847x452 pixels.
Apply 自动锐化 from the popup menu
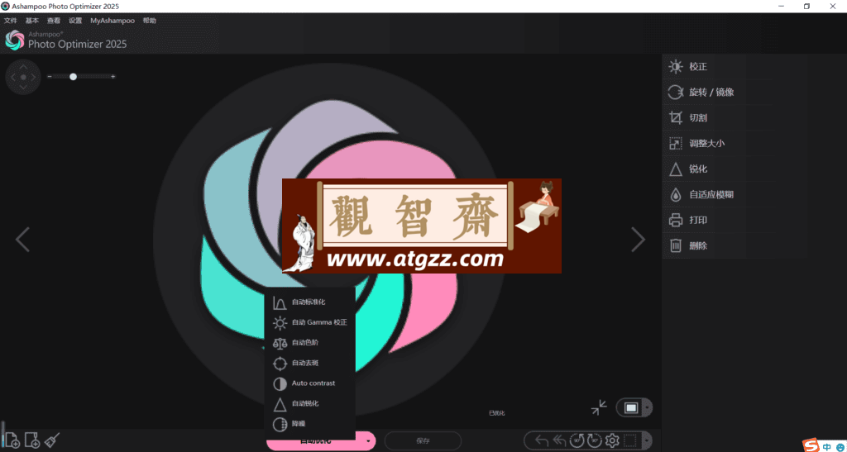click(309, 403)
